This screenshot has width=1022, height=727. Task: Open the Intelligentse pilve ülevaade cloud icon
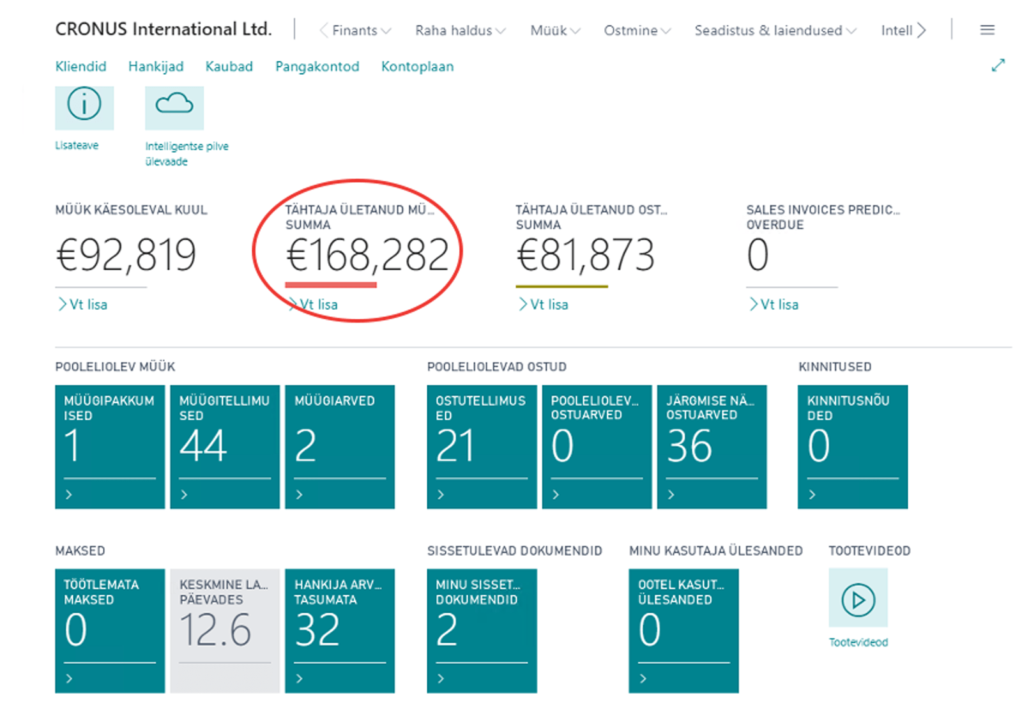[x=174, y=107]
